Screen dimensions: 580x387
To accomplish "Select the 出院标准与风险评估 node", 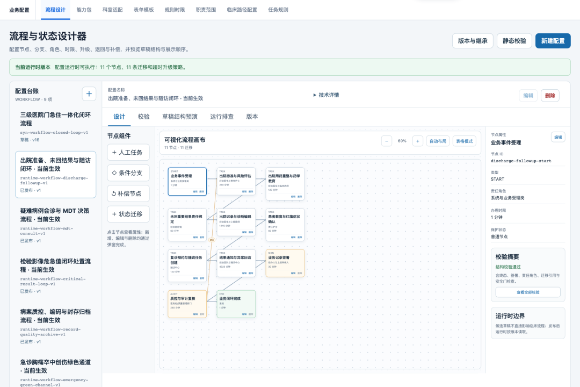I will tap(236, 182).
